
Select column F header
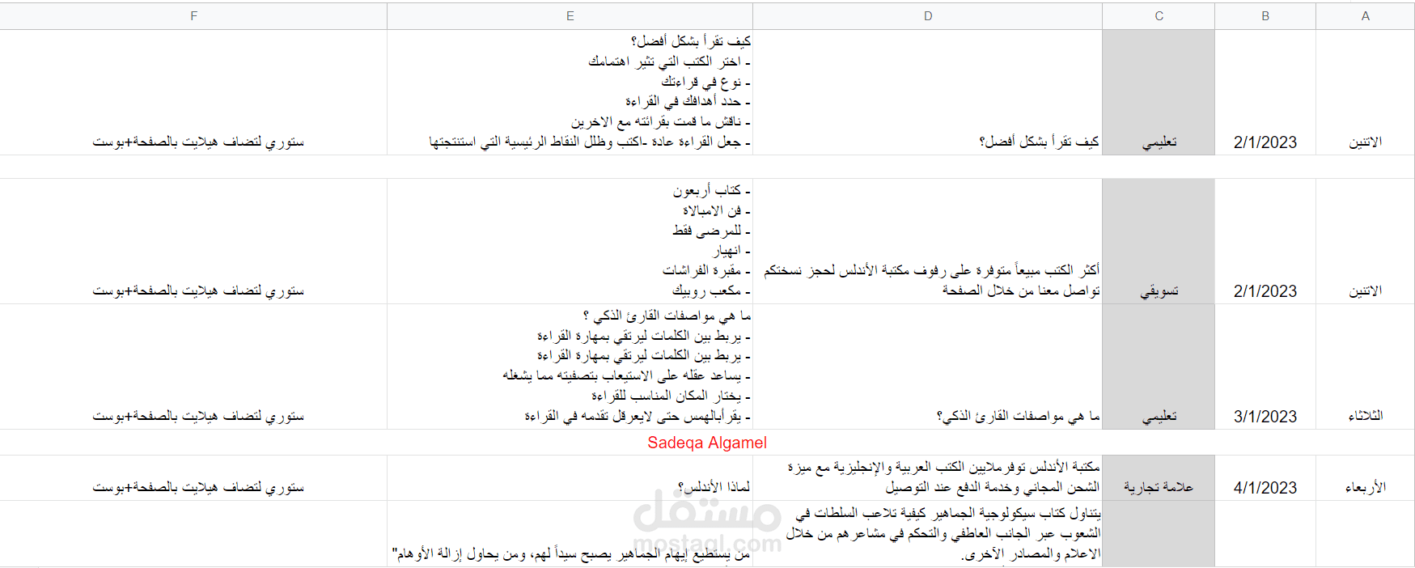coord(193,16)
